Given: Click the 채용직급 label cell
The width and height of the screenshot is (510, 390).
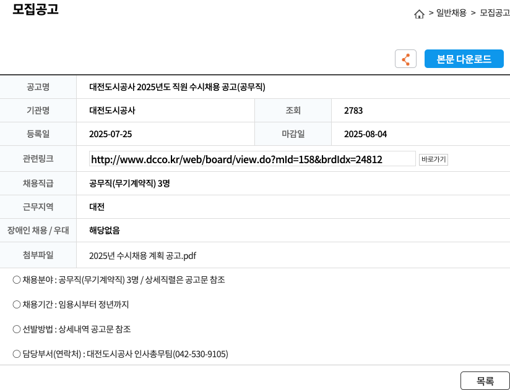Looking at the screenshot, I should tap(38, 184).
